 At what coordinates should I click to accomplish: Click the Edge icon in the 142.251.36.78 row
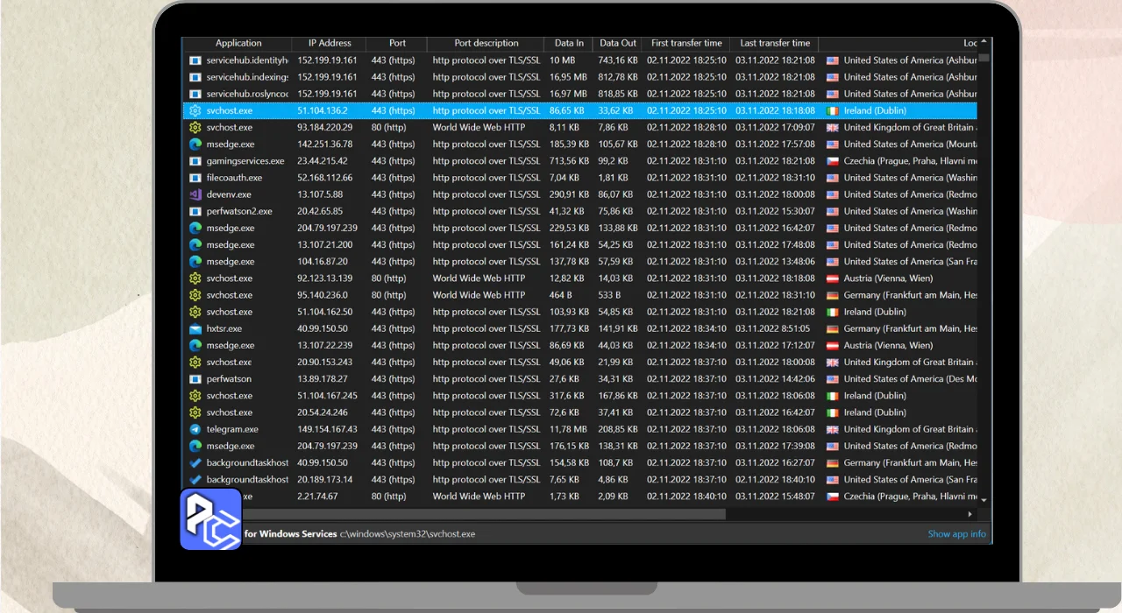coord(195,144)
